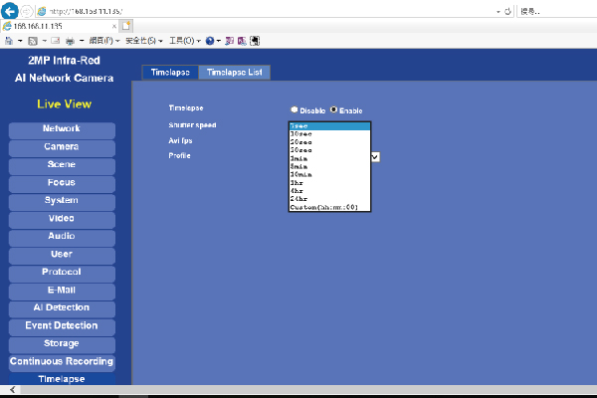Click the second purple OneNote linked notes icon

tap(242, 41)
